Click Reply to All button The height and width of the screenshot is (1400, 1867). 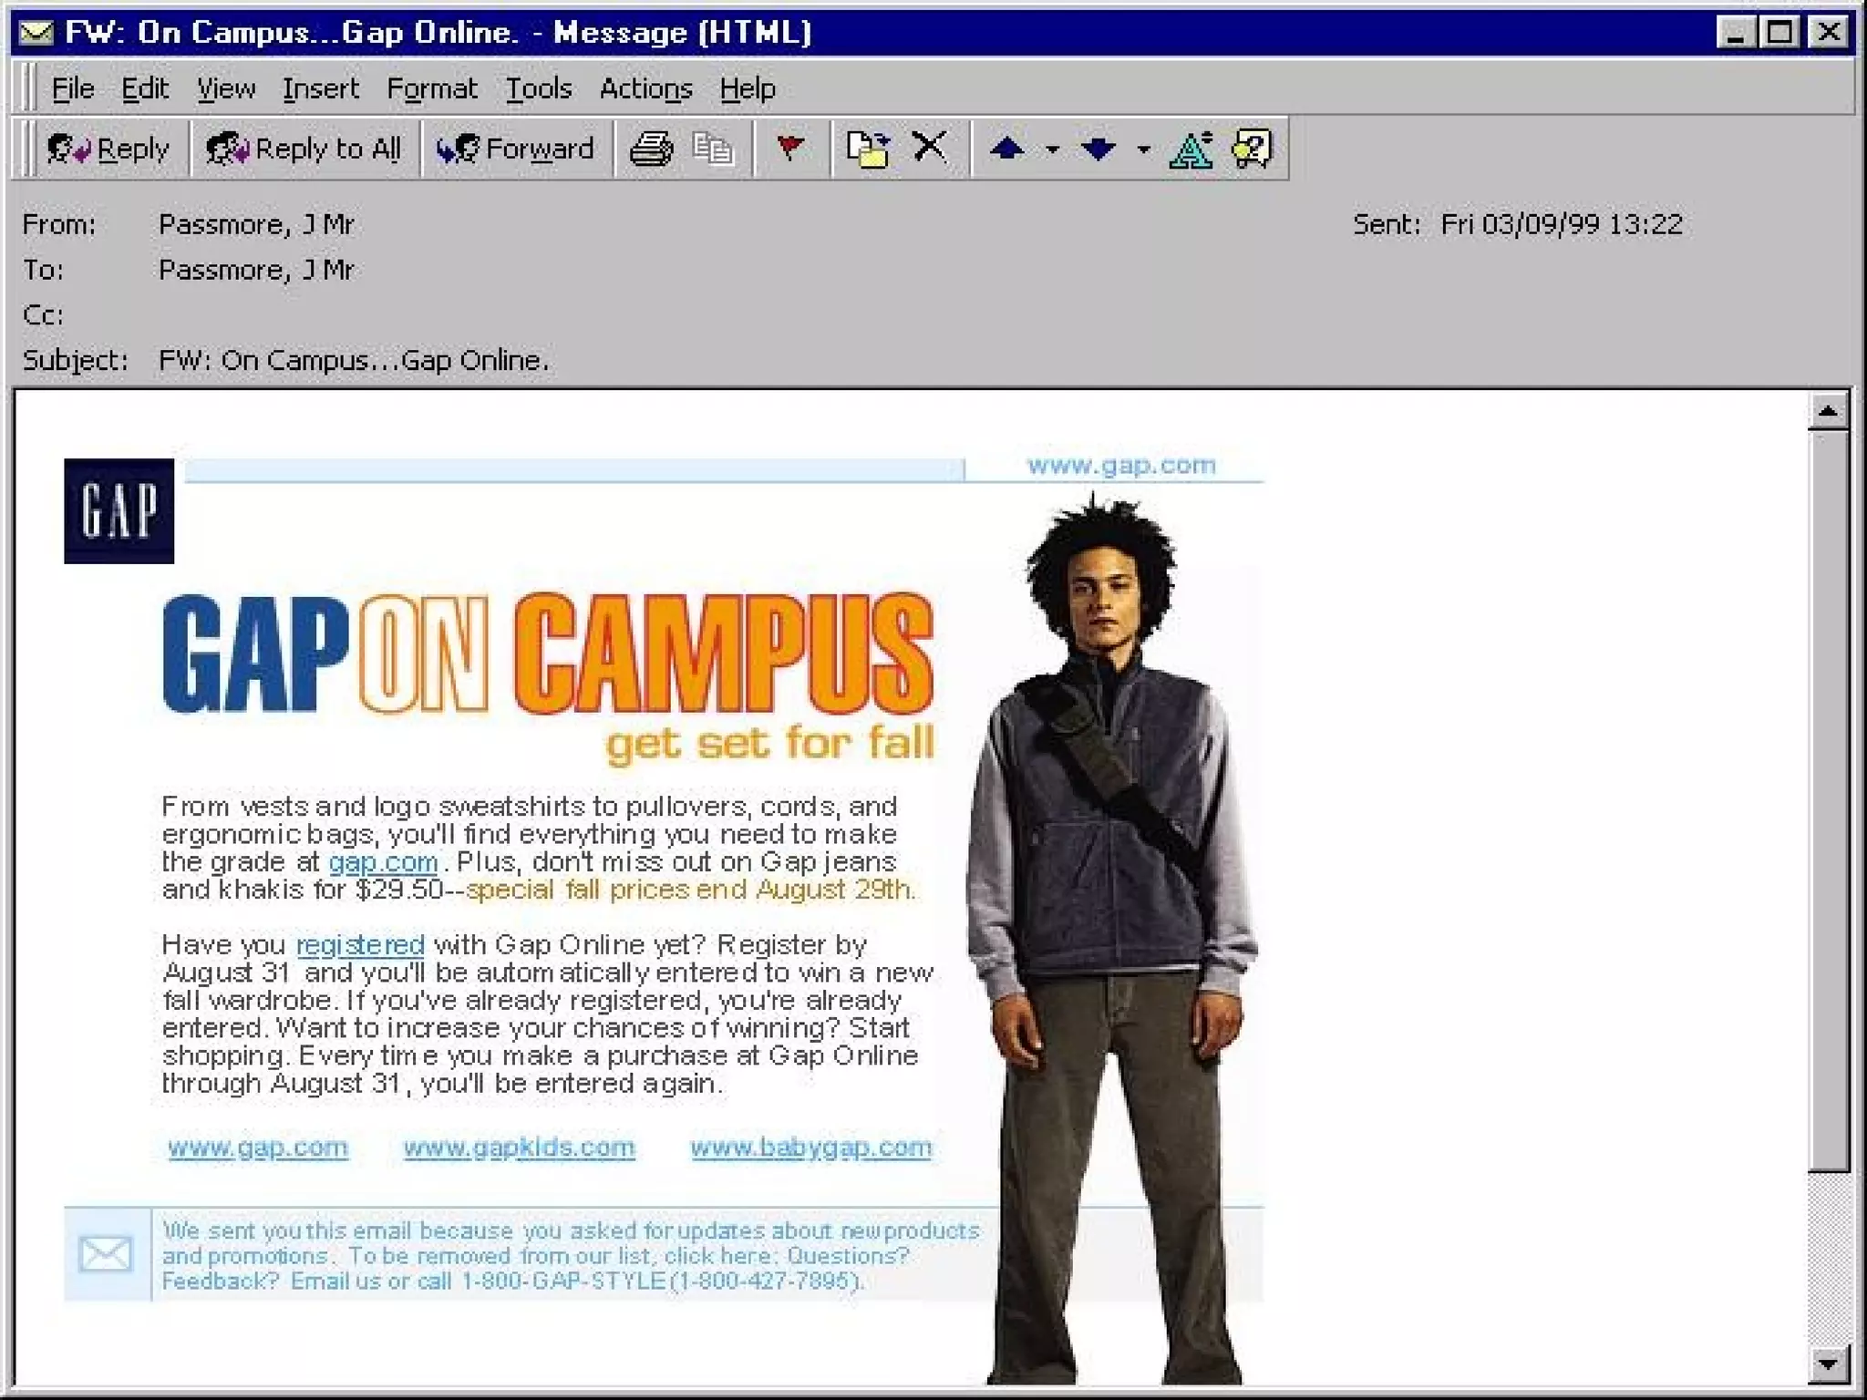tap(304, 149)
